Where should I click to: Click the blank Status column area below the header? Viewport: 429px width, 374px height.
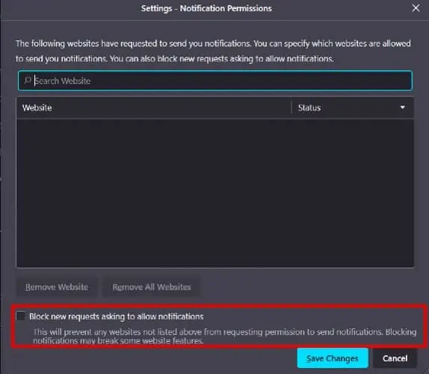353,193
